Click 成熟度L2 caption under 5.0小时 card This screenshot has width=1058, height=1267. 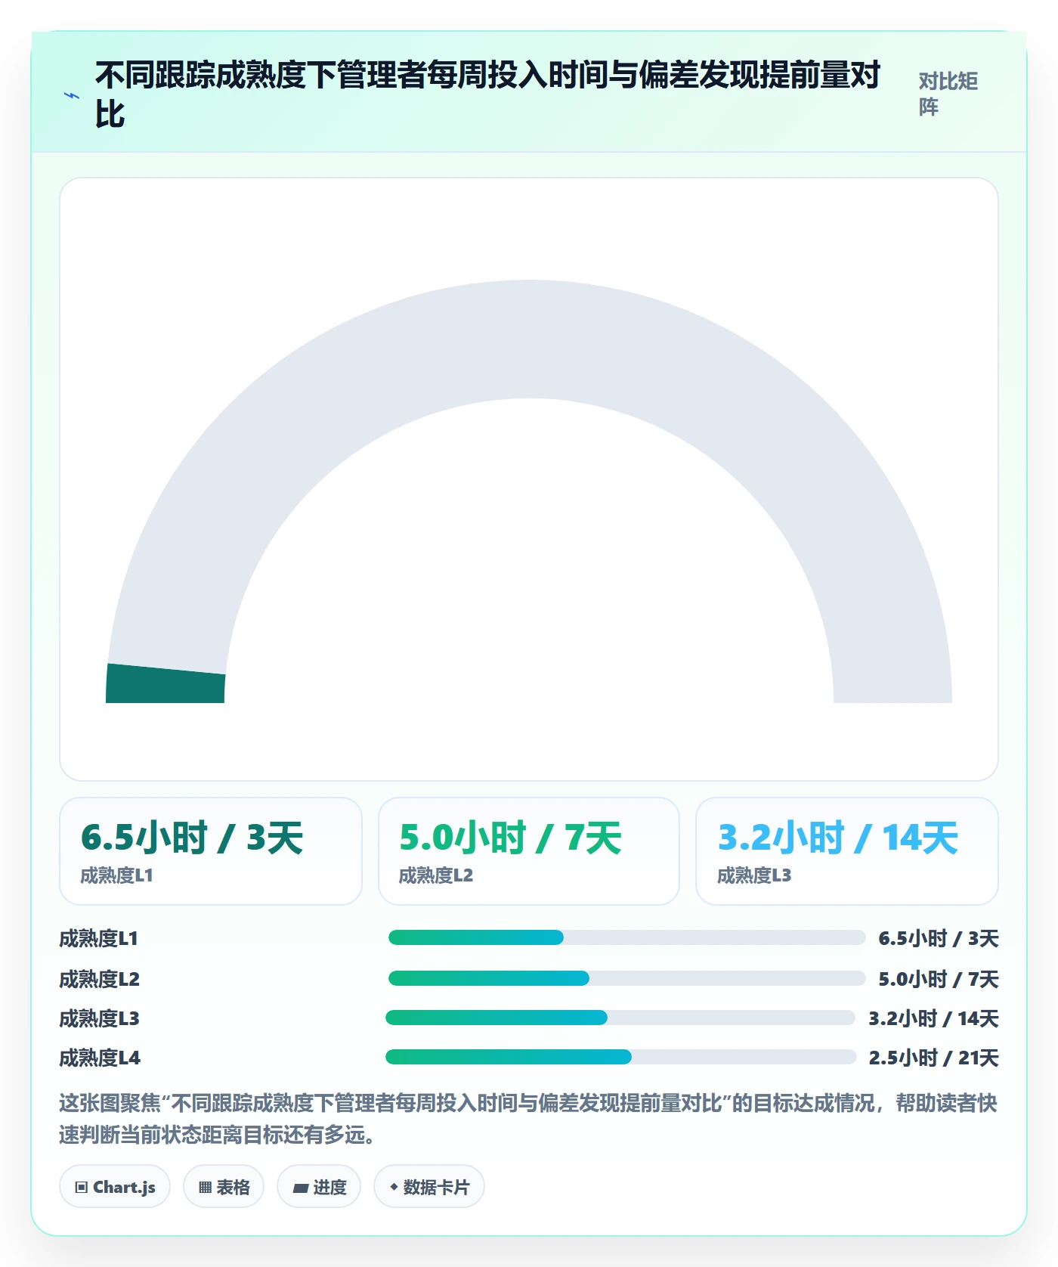(x=436, y=875)
